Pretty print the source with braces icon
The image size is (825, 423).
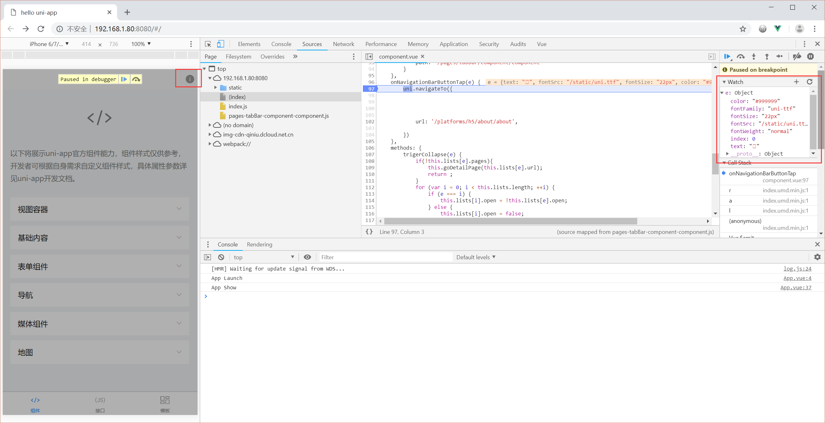click(x=369, y=232)
